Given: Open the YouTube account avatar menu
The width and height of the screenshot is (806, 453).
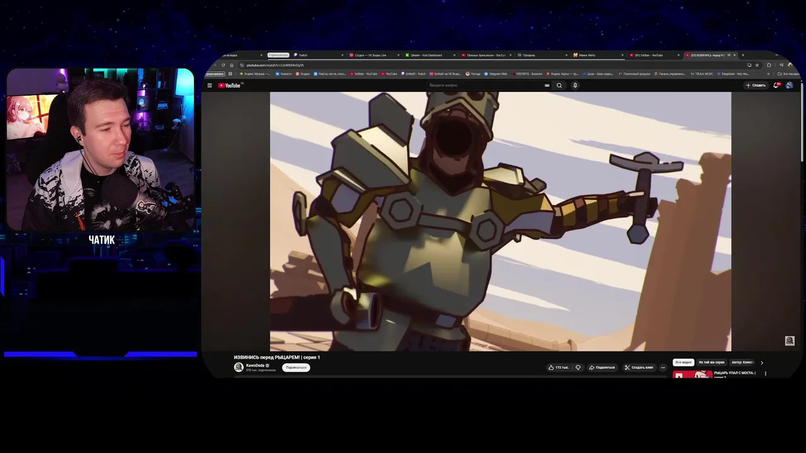Looking at the screenshot, I should pos(790,85).
